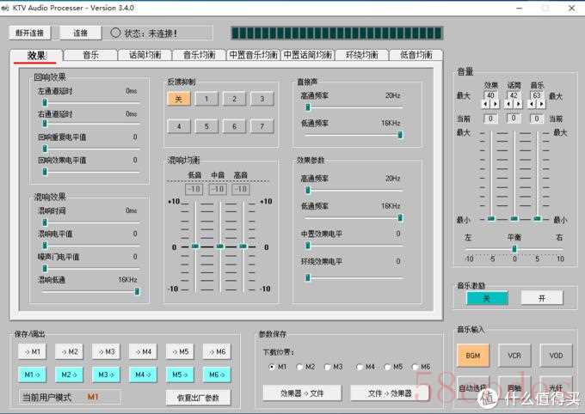This screenshot has height=414, width=585.
Task: Click the 回响重复电平值 slider handle
Action: (45, 149)
